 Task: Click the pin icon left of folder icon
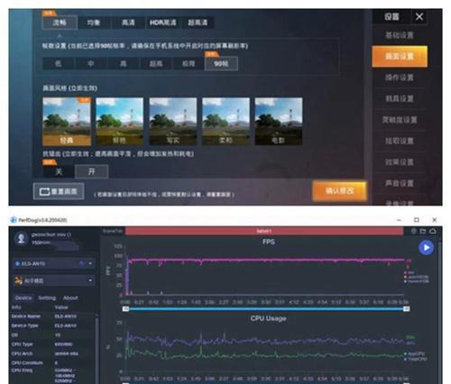coord(414,231)
